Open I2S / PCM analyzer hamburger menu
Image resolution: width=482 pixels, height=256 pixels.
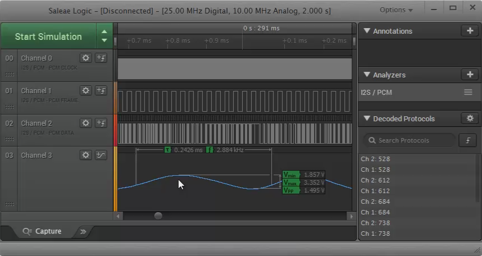point(468,93)
